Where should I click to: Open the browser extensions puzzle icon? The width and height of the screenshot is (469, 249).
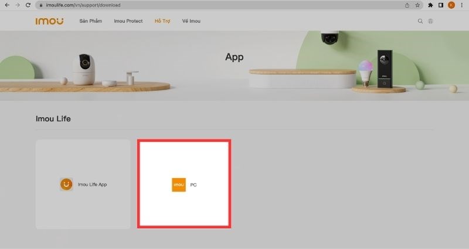click(430, 5)
